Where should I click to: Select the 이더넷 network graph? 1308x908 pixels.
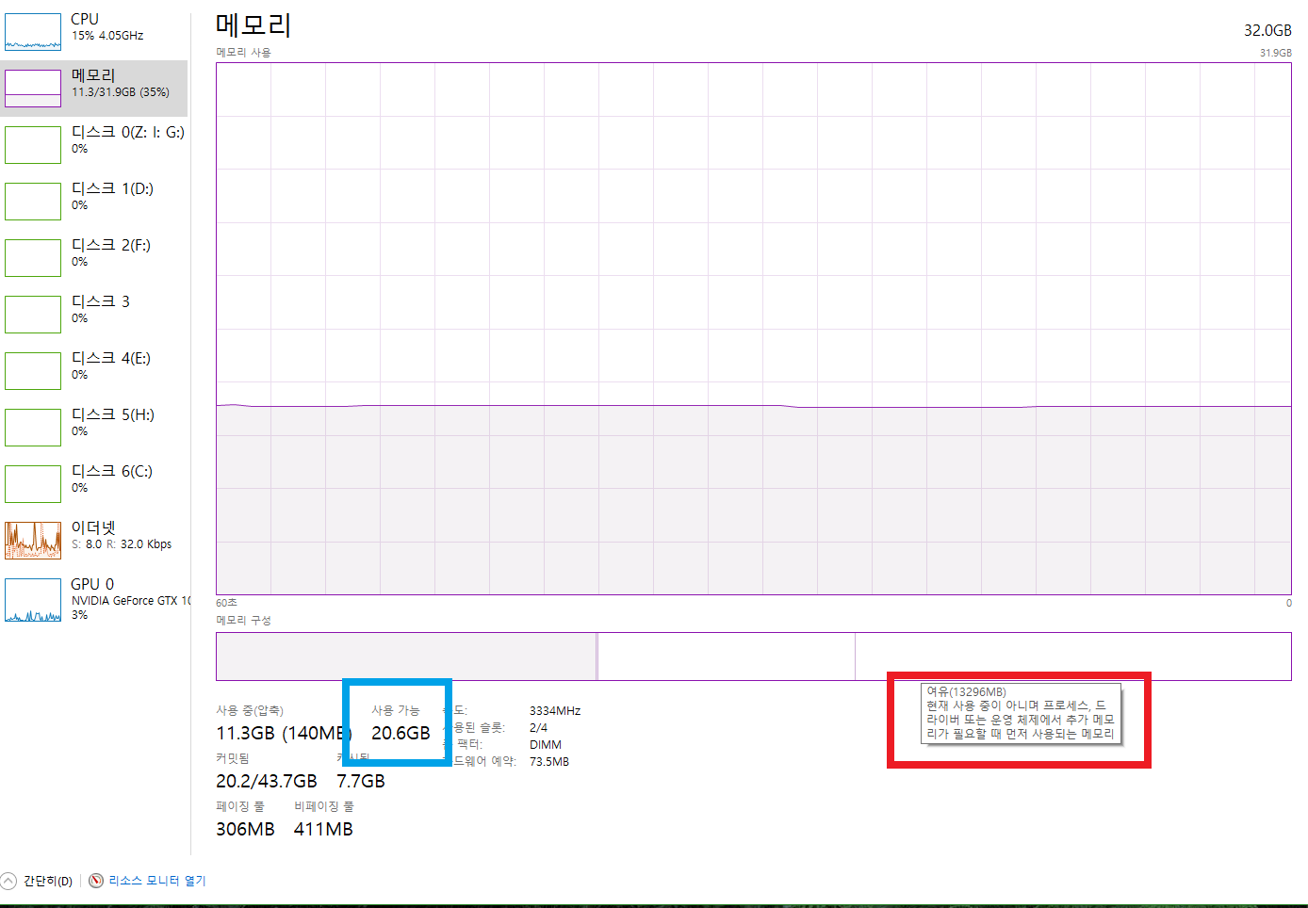pos(33,541)
